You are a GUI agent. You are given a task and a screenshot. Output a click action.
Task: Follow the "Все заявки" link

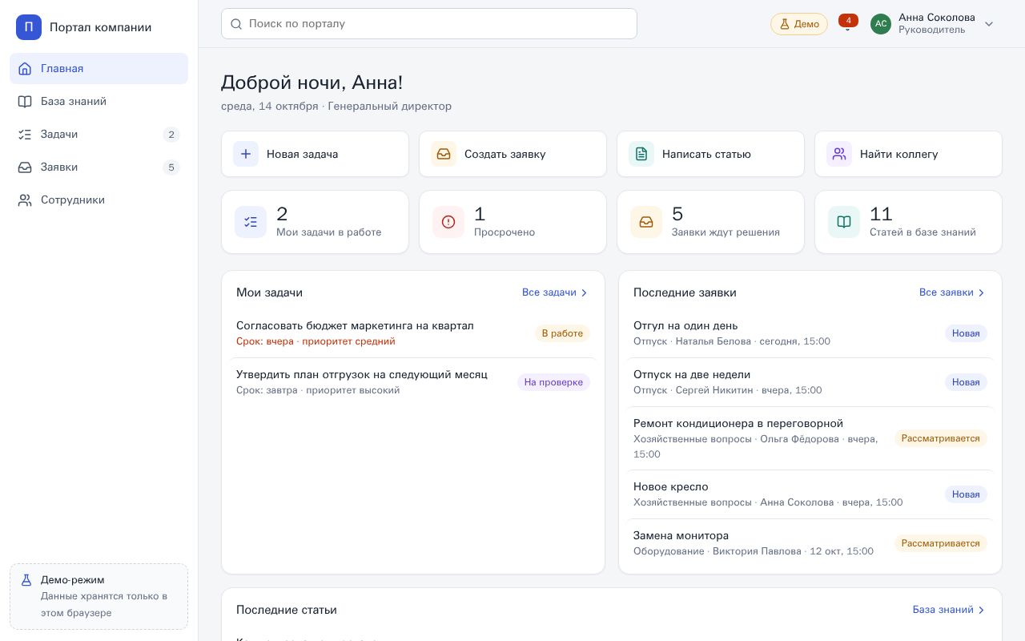click(x=953, y=292)
